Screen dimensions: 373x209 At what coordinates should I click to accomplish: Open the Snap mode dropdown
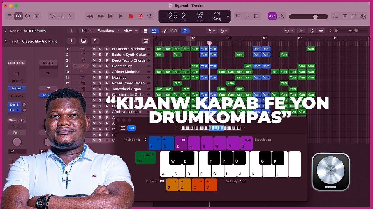click(x=289, y=31)
